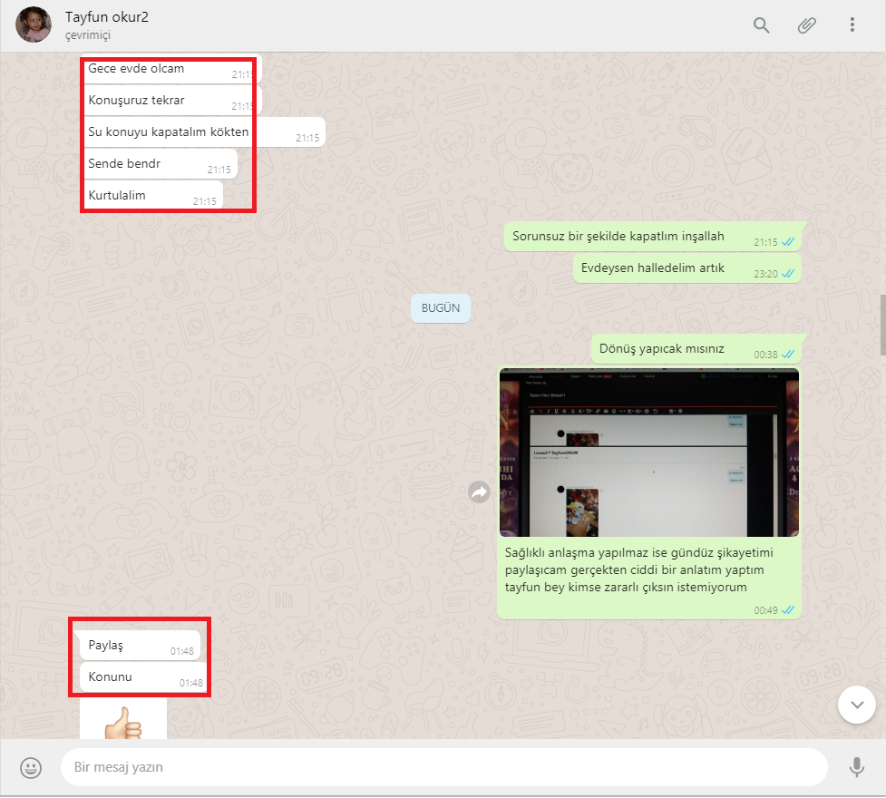
Task: Click read ticks next to 21:15 sent message
Action: (788, 242)
